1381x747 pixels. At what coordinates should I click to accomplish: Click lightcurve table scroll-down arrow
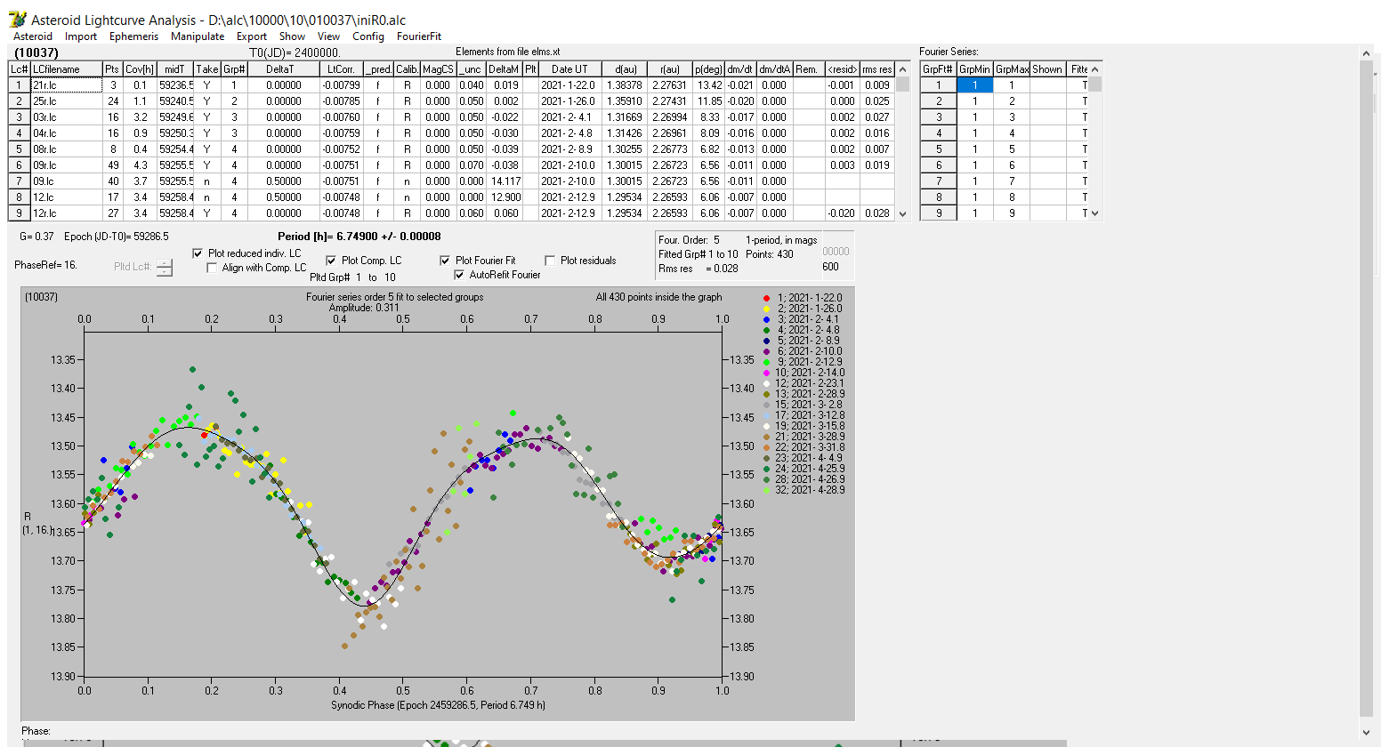pos(903,213)
